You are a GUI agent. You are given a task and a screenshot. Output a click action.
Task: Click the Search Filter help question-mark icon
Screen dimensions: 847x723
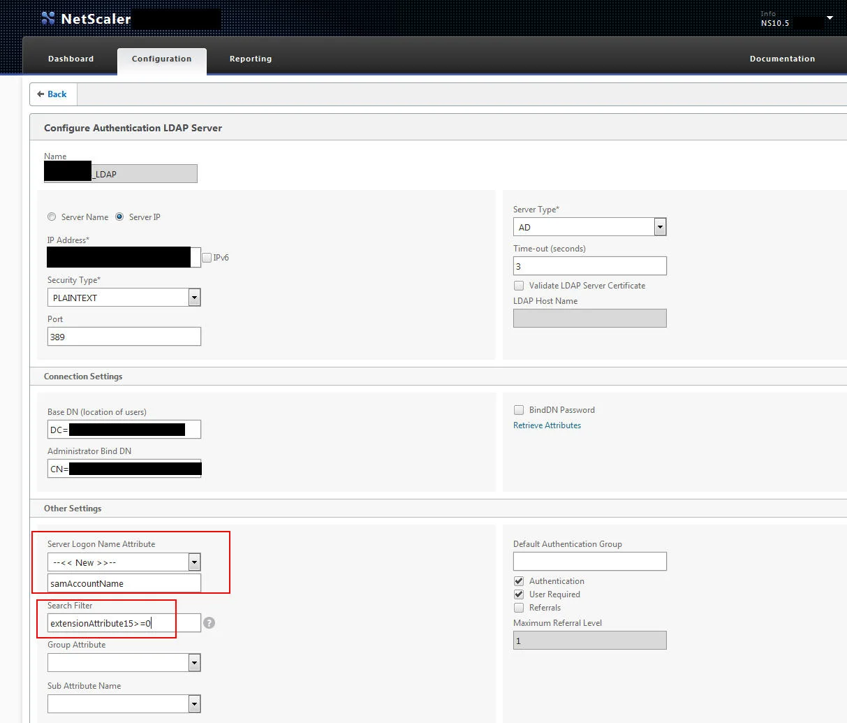[x=209, y=622]
